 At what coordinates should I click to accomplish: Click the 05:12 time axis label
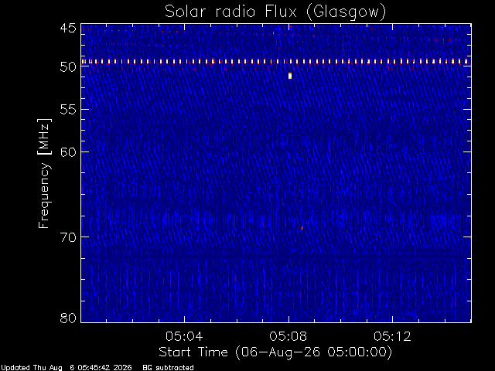[x=392, y=336]
